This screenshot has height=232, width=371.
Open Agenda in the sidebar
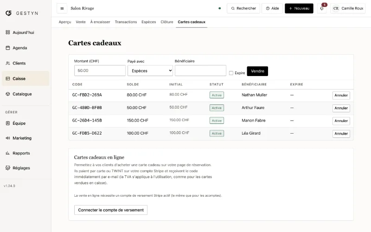coord(26,48)
